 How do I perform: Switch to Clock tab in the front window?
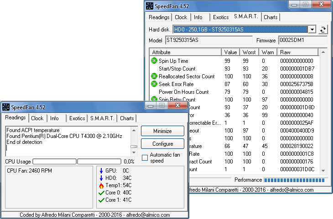37,118
